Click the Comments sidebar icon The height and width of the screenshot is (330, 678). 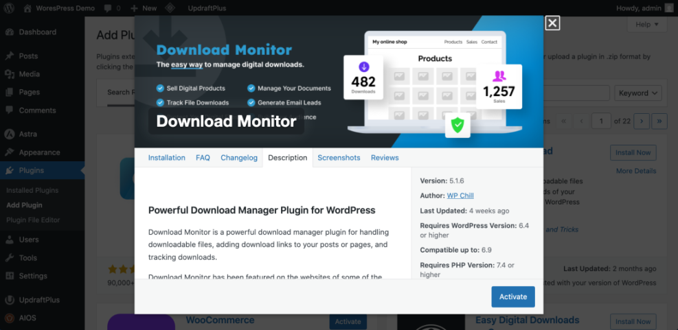(x=10, y=110)
